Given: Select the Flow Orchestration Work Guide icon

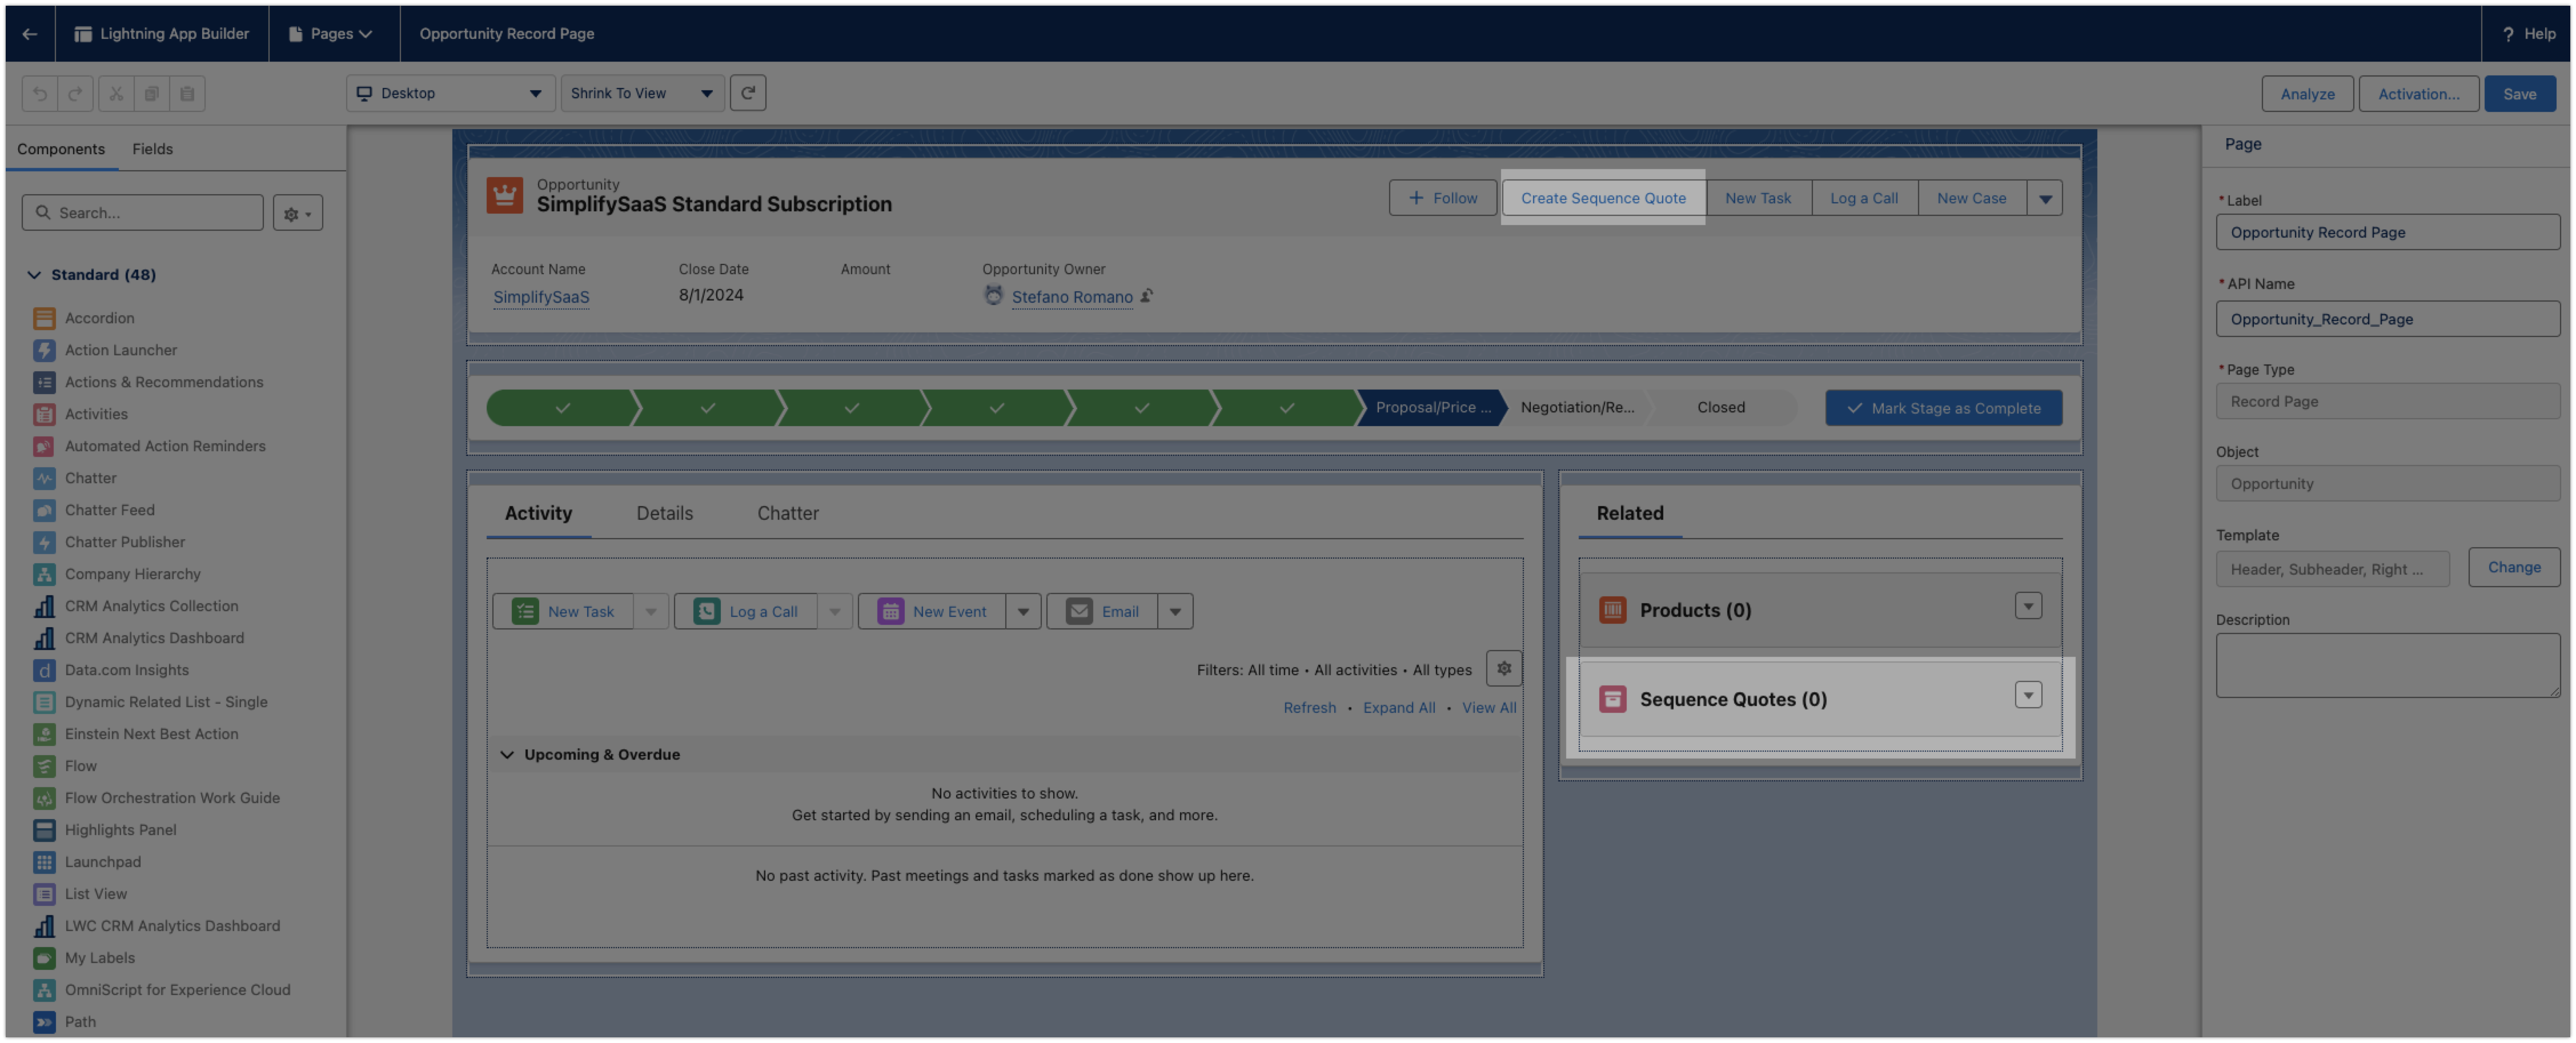Looking at the screenshot, I should click(44, 798).
